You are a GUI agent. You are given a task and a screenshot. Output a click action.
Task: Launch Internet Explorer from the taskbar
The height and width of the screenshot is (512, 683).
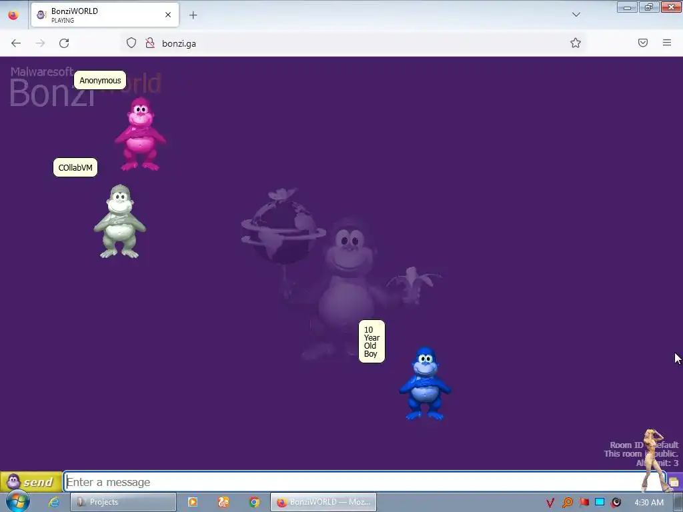pyautogui.click(x=54, y=502)
